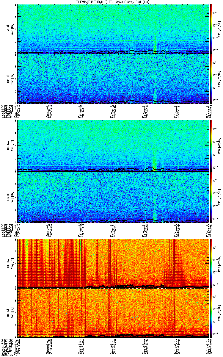Click the THE B-parallel PSD color bar
The width and height of the screenshot is (223, 357).
[211, 313]
